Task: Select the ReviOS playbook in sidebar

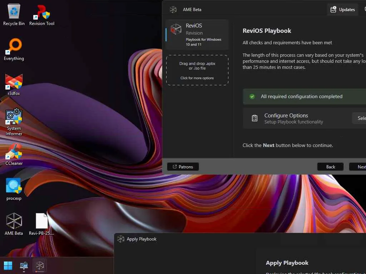Action: click(197, 35)
